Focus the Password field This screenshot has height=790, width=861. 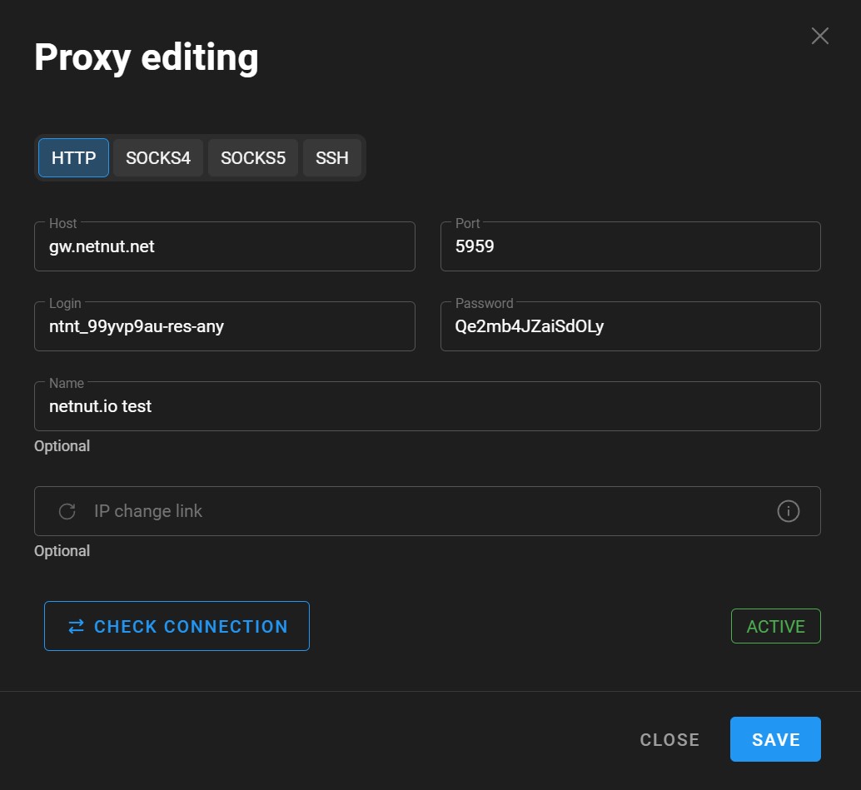click(x=630, y=326)
